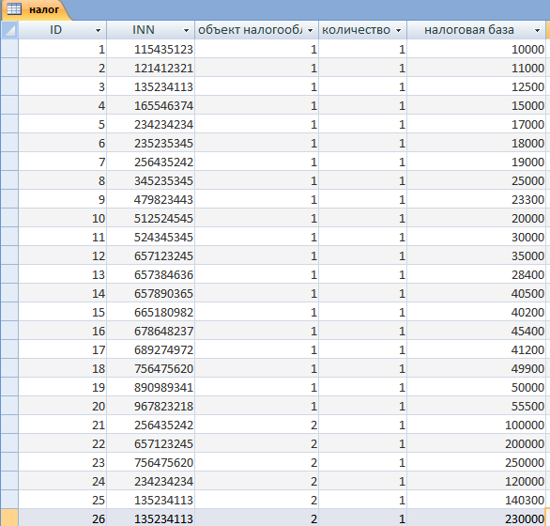
Task: Click the datasheet icon on налог tab
Action: coord(14,8)
